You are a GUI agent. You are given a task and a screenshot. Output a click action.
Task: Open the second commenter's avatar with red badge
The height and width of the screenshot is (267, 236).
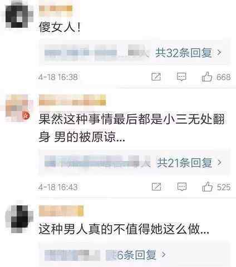tap(18, 108)
